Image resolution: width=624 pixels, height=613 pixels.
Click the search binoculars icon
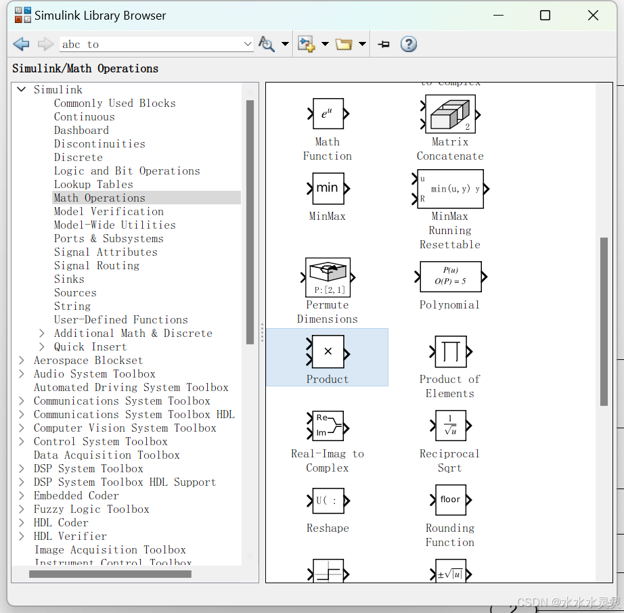click(x=267, y=44)
